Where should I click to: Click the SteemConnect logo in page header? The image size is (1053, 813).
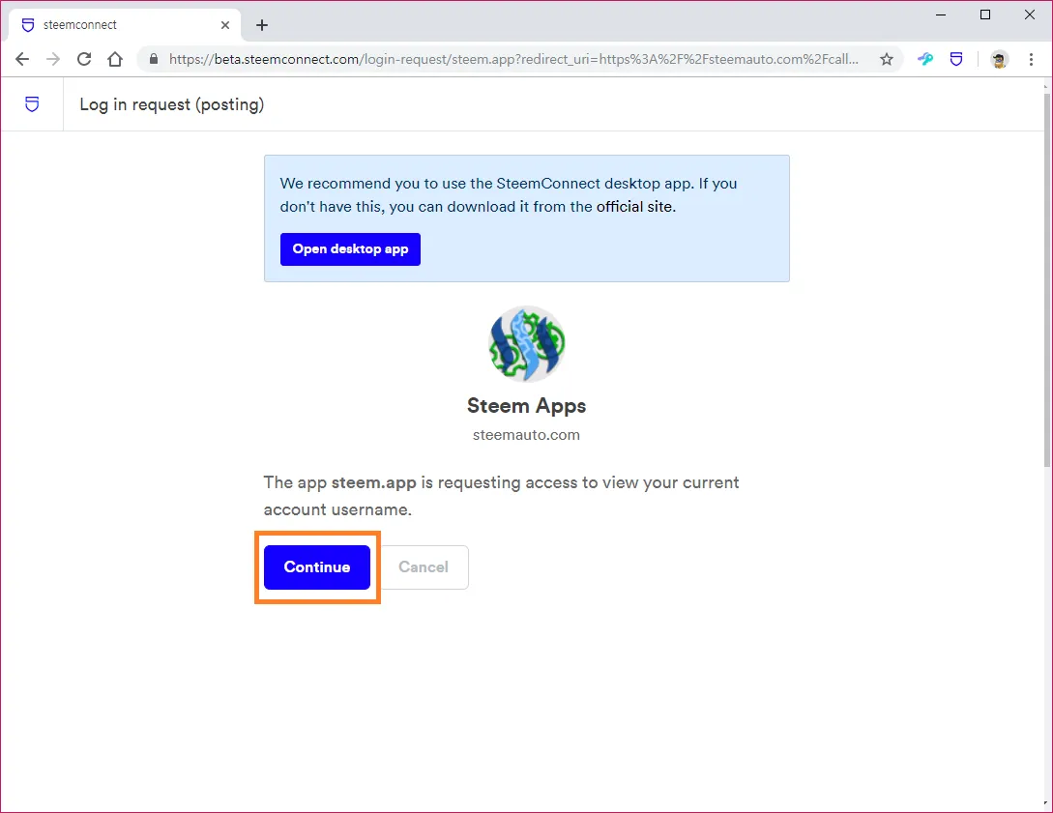32,104
